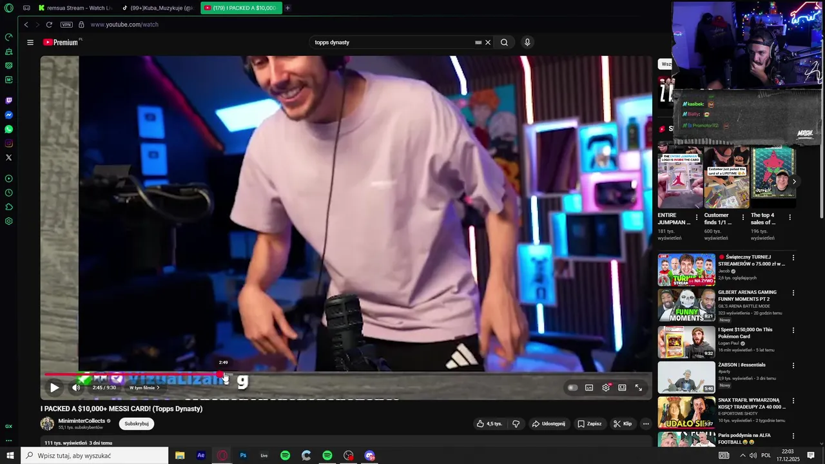Screen dimensions: 825x464
Task: Click the YouTube search field 'topps dynasty'
Action: [x=393, y=43]
